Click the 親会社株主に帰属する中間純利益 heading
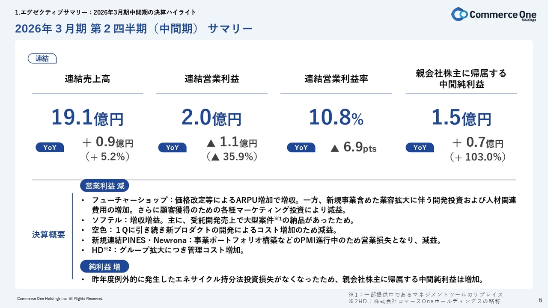This screenshot has height=308, width=548. click(461, 79)
